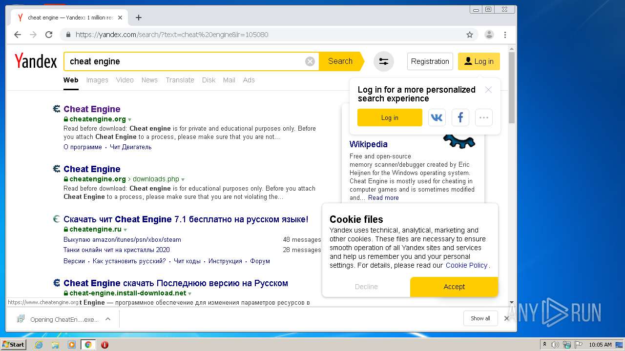Image resolution: width=625 pixels, height=351 pixels.
Task: Open a new browser tab with plus icon
Action: click(x=139, y=18)
